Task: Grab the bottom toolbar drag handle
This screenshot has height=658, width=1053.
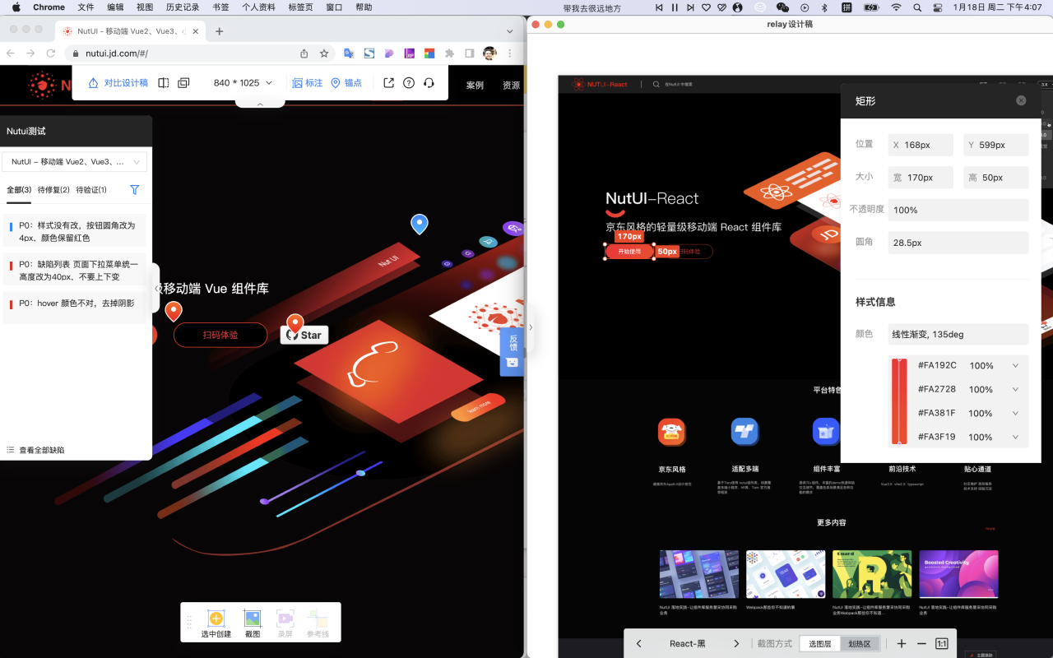Action: [x=189, y=623]
